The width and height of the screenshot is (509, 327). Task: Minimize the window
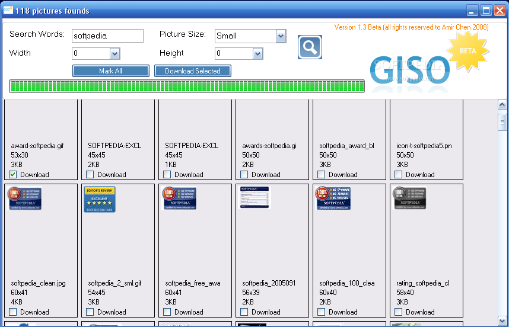pyautogui.click(x=472, y=11)
